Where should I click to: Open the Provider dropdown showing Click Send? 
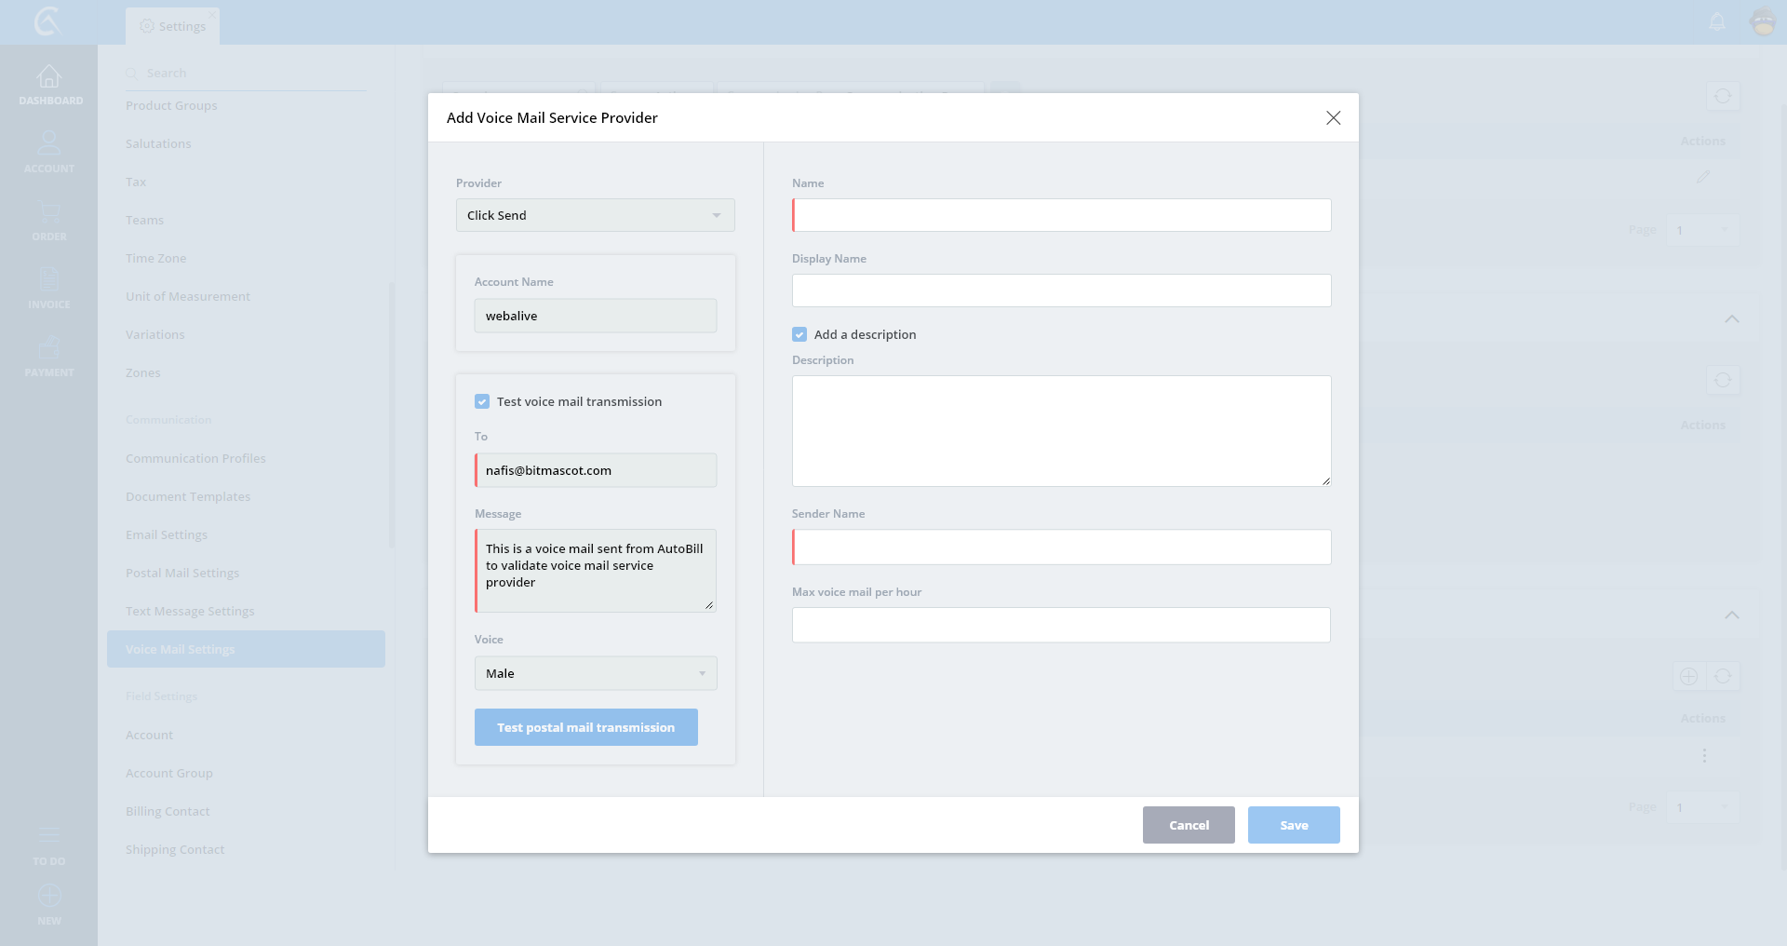595,215
